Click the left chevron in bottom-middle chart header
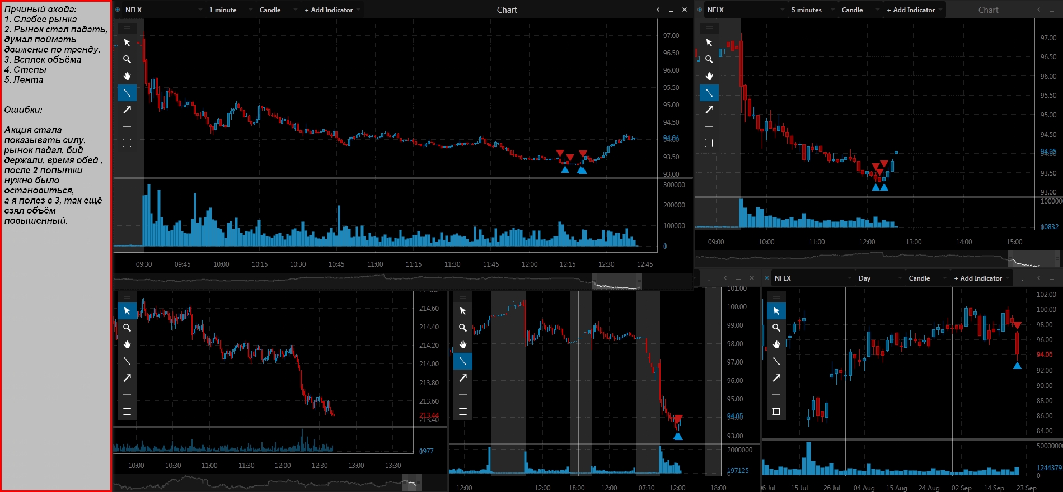1063x492 pixels. 725,278
